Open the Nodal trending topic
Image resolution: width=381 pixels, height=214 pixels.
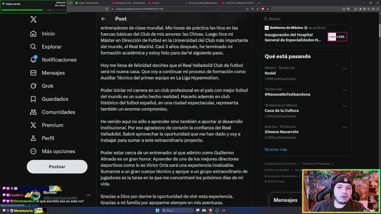coord(270,73)
